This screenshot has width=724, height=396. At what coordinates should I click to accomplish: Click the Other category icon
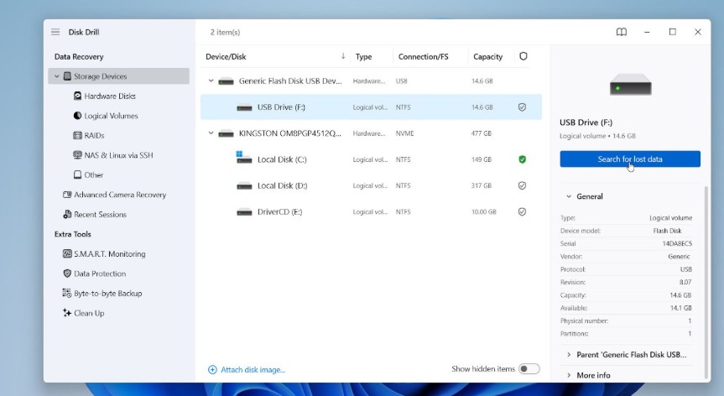click(x=77, y=175)
